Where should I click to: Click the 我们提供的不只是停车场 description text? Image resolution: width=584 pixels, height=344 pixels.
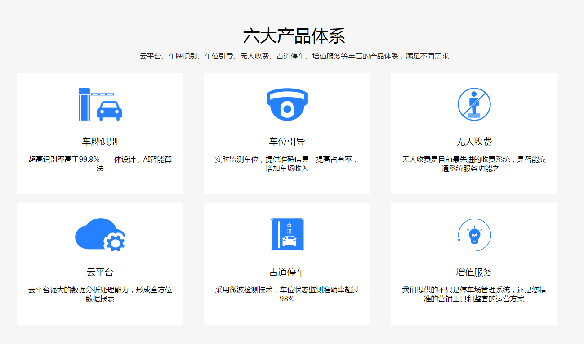click(474, 294)
